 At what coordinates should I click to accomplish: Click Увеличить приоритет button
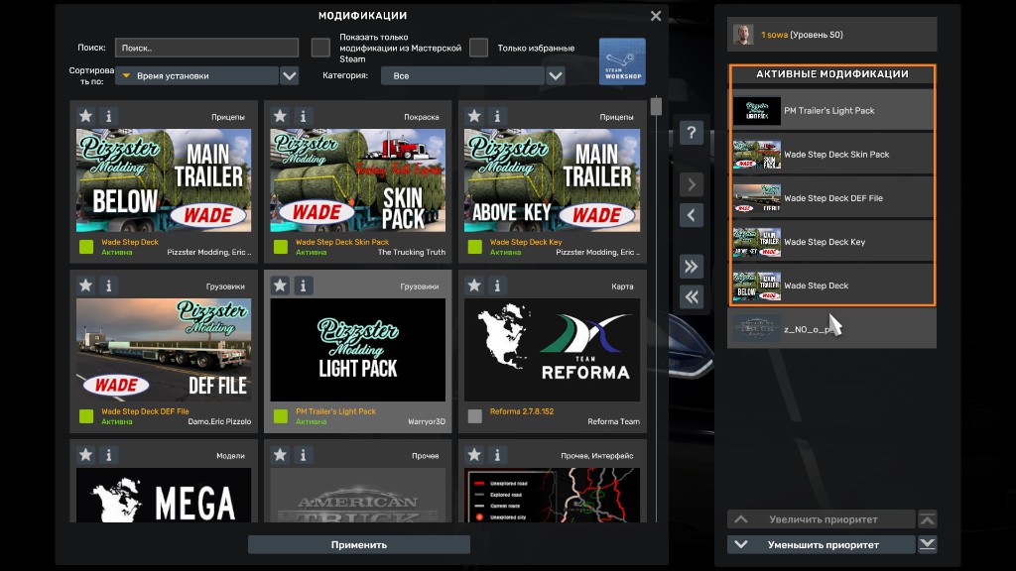click(822, 519)
